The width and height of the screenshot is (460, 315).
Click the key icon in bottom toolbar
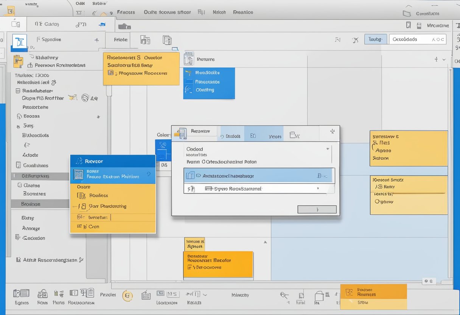[x=284, y=295]
